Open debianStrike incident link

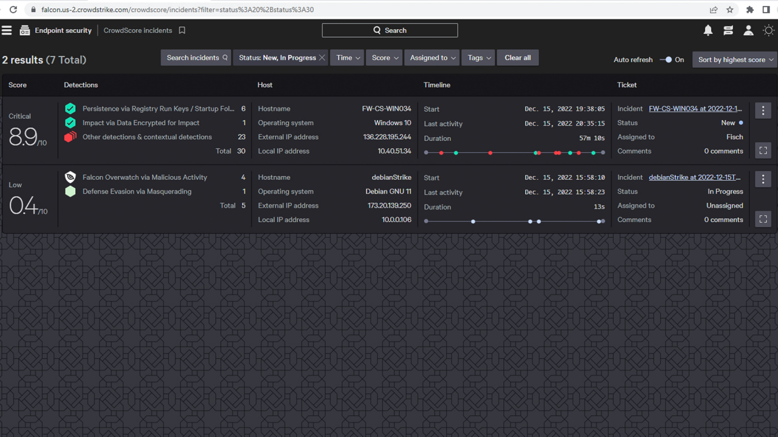[695, 177]
